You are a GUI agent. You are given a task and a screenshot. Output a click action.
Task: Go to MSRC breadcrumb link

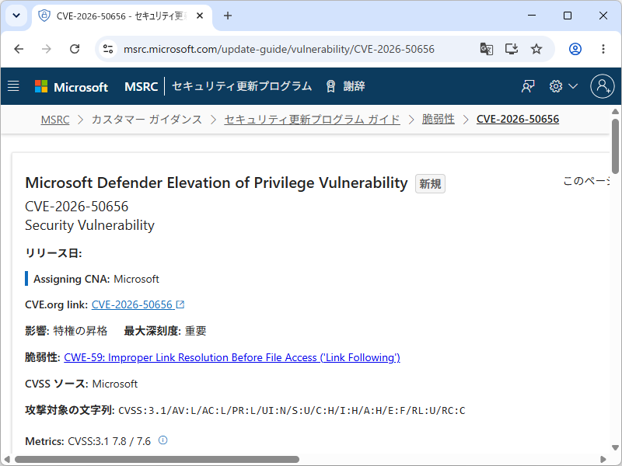click(x=55, y=120)
